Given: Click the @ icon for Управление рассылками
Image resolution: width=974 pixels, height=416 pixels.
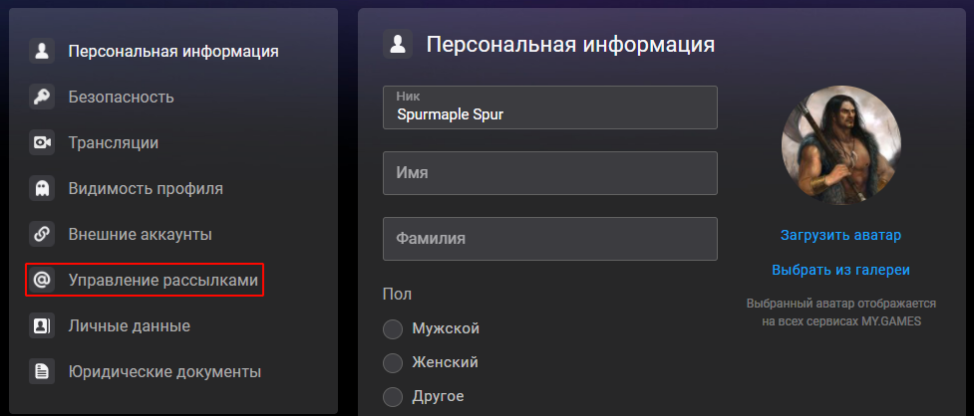Looking at the screenshot, I should 42,281.
